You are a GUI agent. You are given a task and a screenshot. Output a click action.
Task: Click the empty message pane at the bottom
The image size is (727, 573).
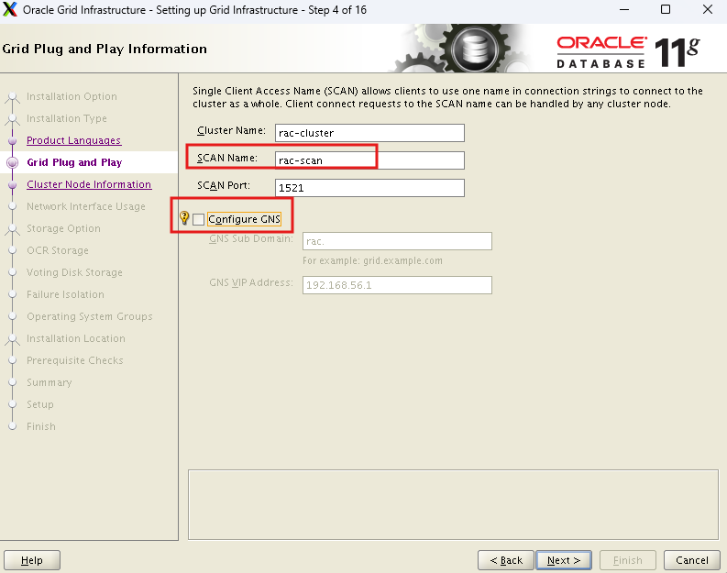coord(453,505)
